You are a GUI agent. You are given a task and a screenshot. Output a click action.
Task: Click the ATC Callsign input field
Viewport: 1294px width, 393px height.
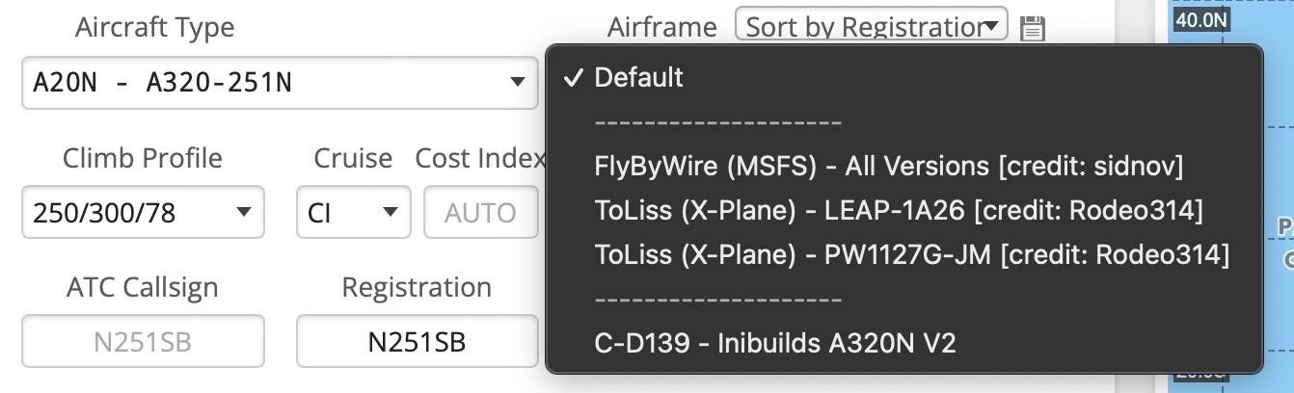point(143,341)
